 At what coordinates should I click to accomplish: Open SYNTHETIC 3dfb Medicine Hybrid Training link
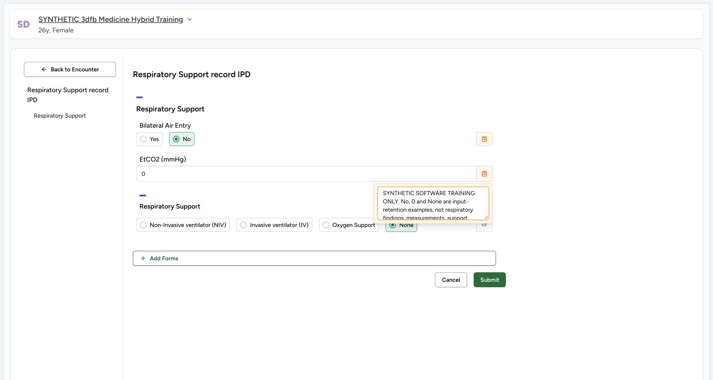pyautogui.click(x=111, y=19)
